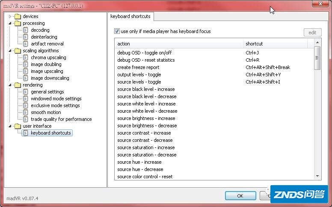
Task: Open the artifact removal tree item
Action: 47,44
